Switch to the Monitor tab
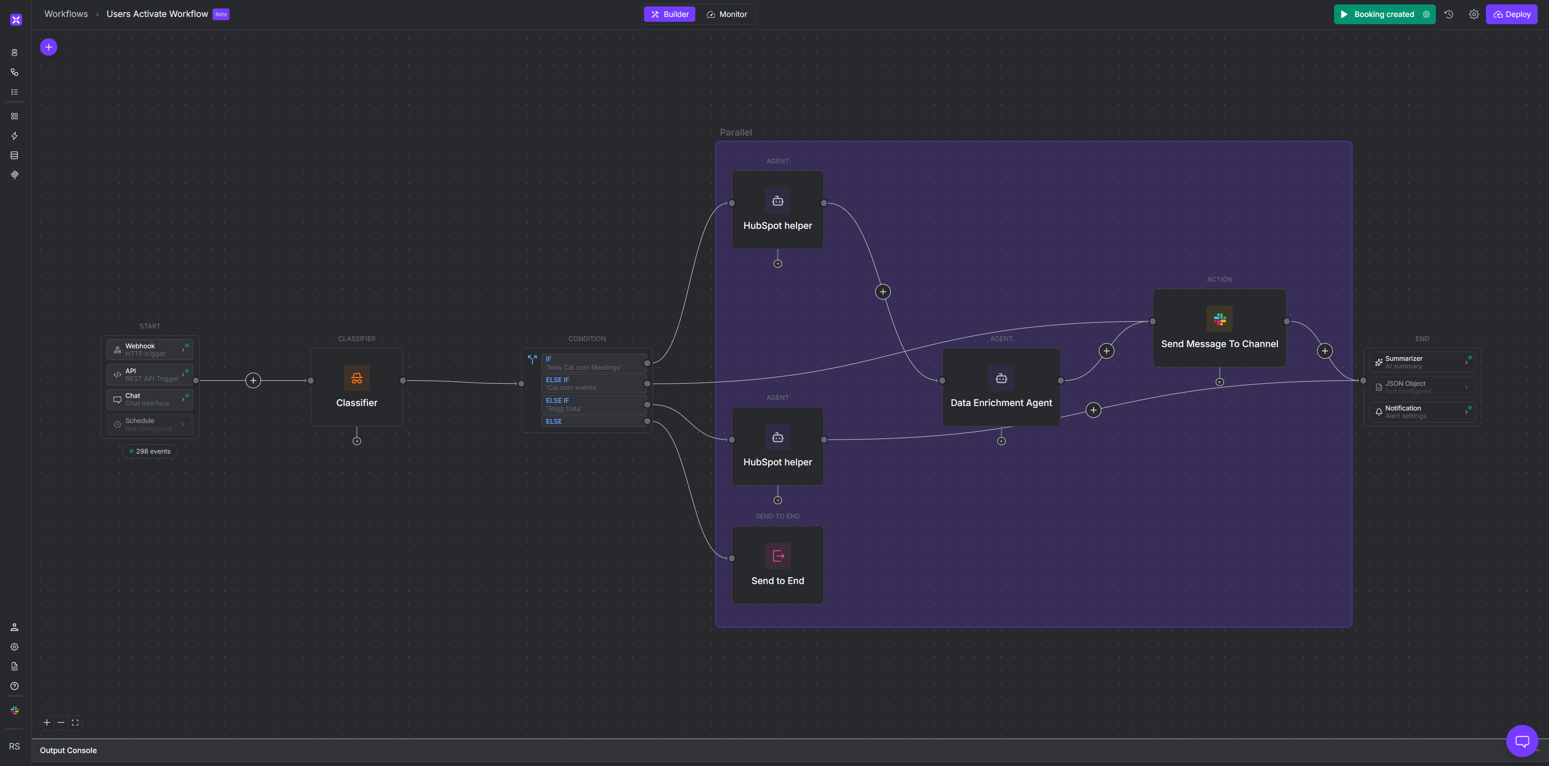Image resolution: width=1549 pixels, height=766 pixels. 727,15
